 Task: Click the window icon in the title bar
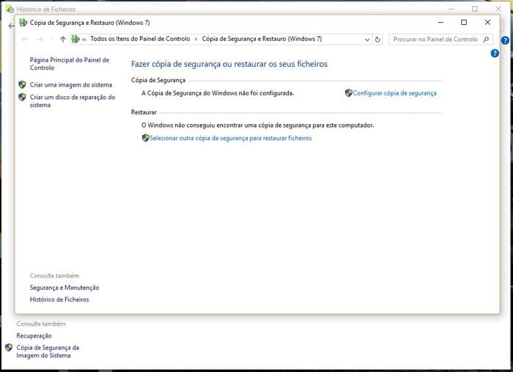pyautogui.click(x=23, y=22)
